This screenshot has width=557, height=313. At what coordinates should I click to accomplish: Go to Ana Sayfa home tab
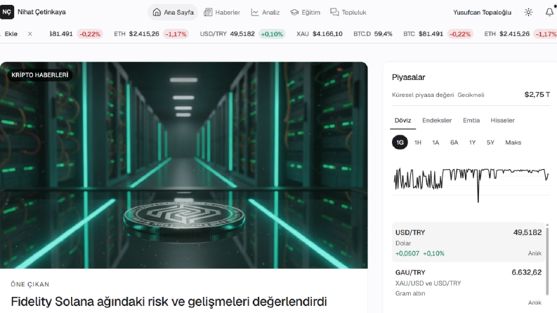(x=173, y=13)
